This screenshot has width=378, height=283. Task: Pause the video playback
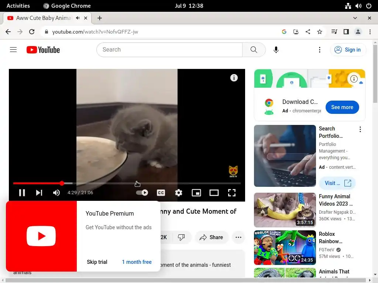[22, 192]
